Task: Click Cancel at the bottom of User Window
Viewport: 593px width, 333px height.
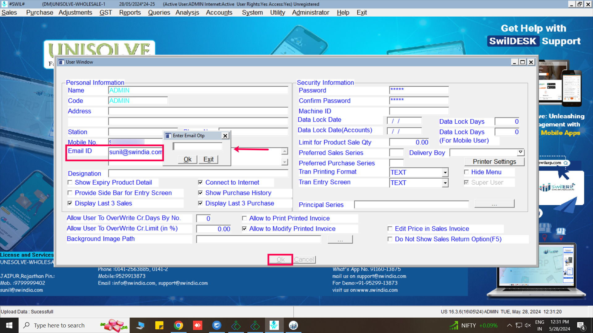Action: pyautogui.click(x=304, y=260)
